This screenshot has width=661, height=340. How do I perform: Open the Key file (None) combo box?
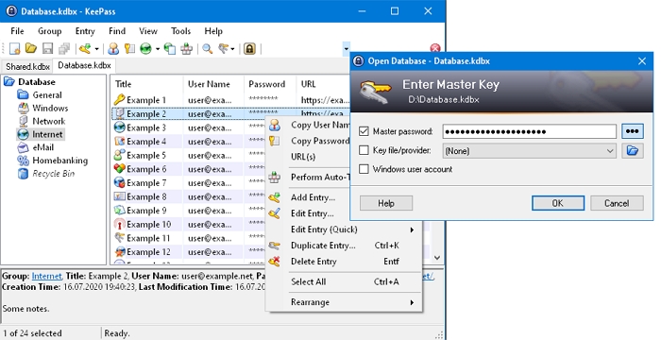[530, 150]
